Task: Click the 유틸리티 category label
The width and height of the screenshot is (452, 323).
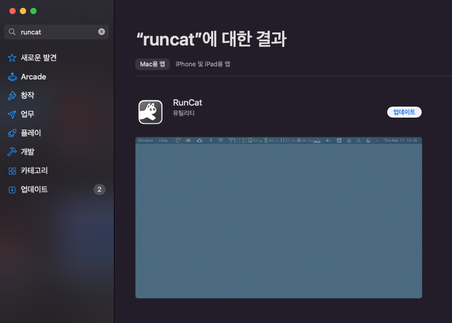Action: pos(183,113)
